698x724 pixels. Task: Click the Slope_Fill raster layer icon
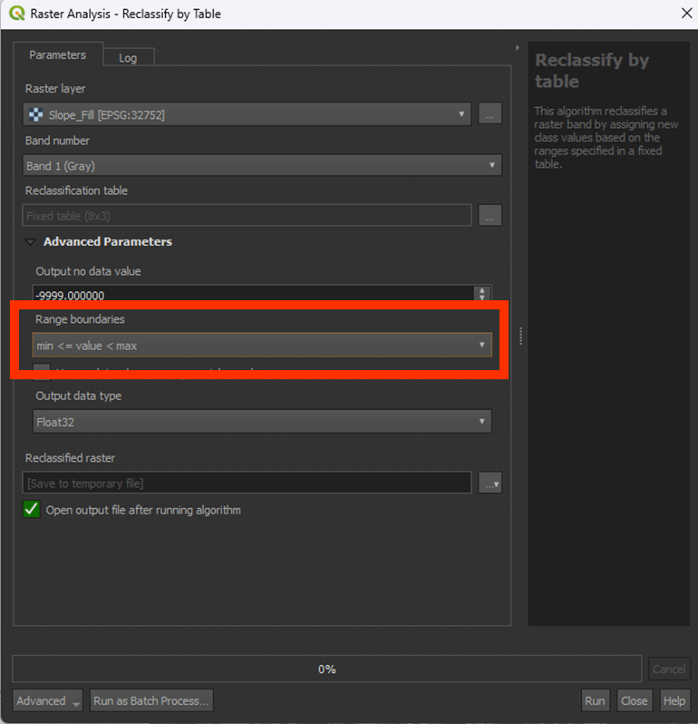point(36,114)
